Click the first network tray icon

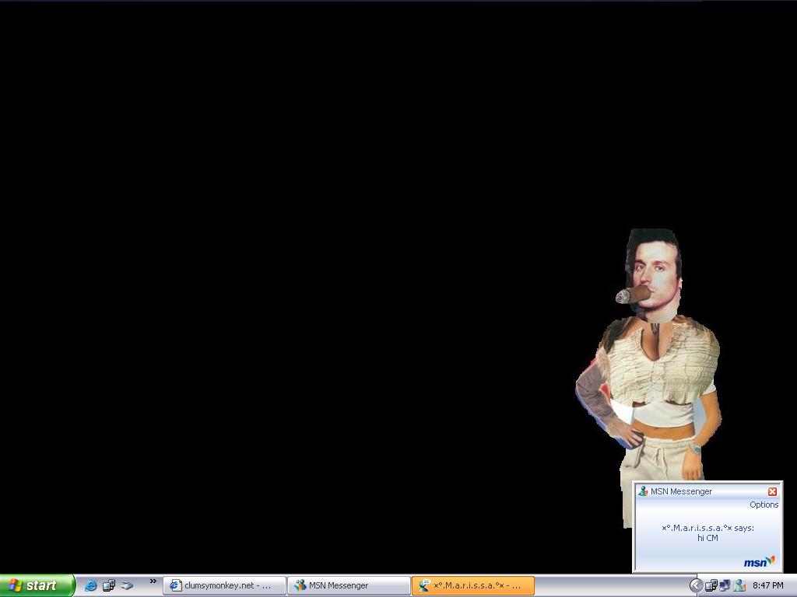[711, 585]
